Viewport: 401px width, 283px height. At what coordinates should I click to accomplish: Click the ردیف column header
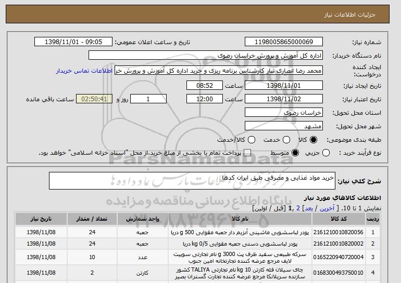(x=373, y=219)
